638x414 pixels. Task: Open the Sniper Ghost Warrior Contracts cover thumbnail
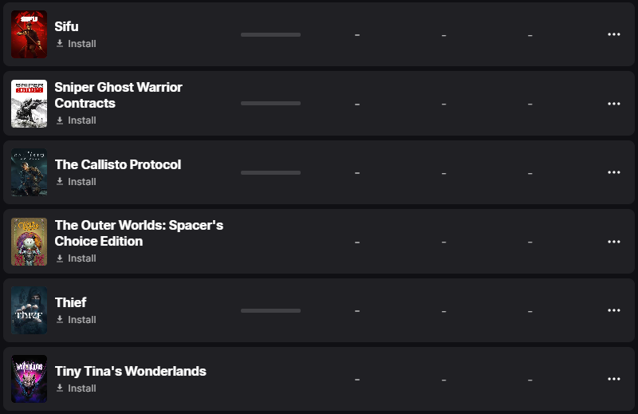[29, 104]
